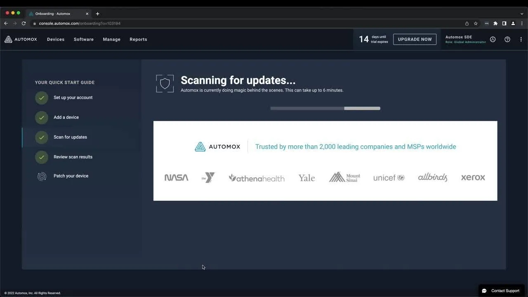This screenshot has width=528, height=297.
Task: Click the browser forward arrow
Action: point(15,24)
